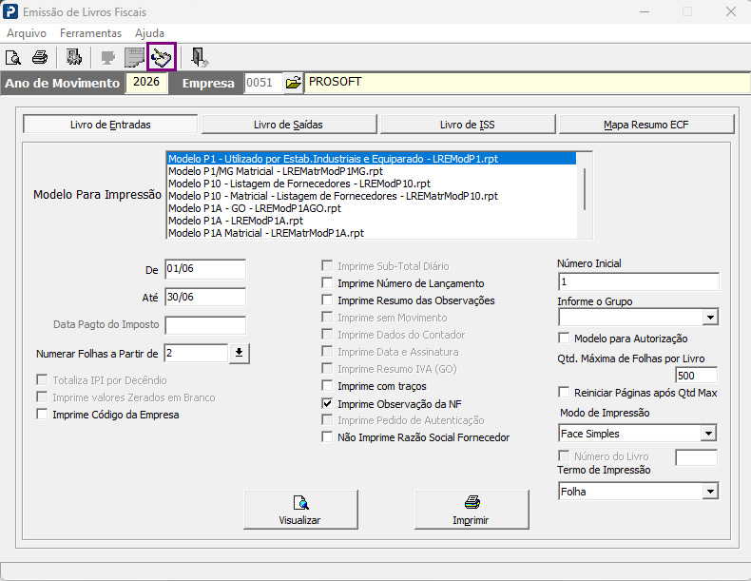Click the highlighted notepad-with-pen toolbar icon
This screenshot has height=581, width=751.
(x=162, y=57)
